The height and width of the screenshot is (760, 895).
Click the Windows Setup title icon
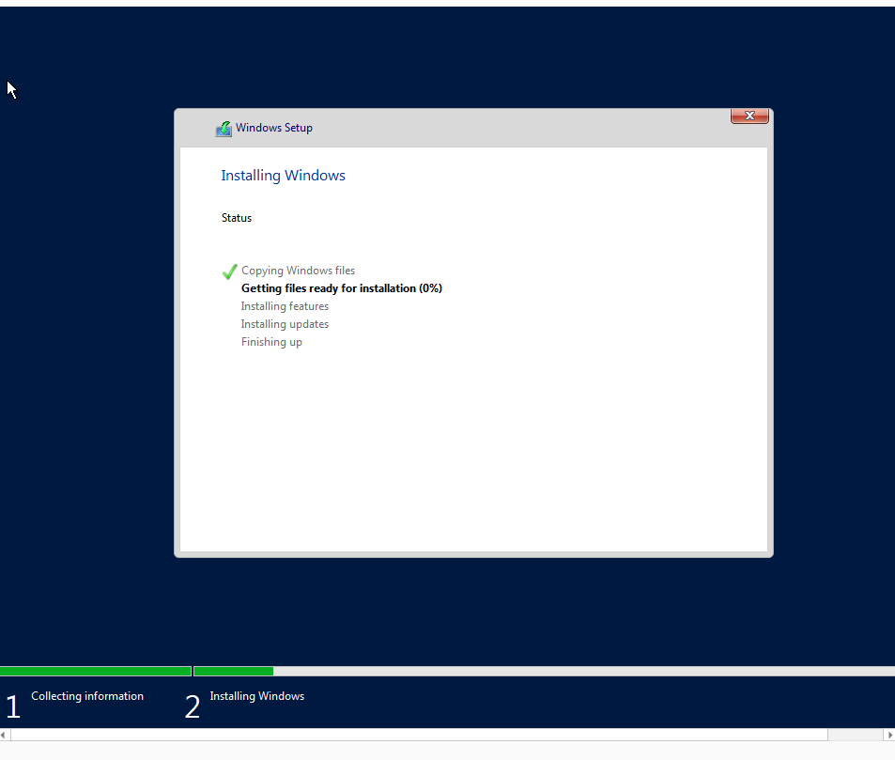224,129
